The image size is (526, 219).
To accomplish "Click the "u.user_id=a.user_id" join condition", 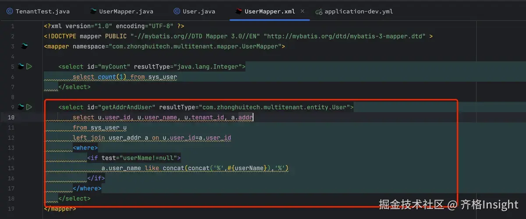I will 197,138.
